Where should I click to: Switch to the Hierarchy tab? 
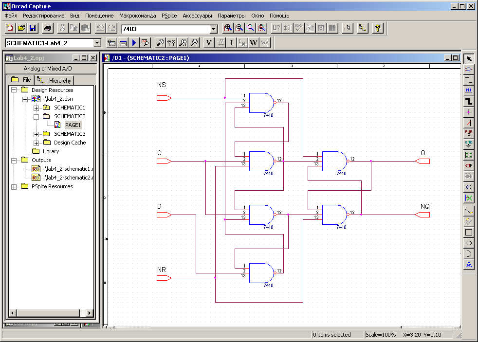pos(54,80)
